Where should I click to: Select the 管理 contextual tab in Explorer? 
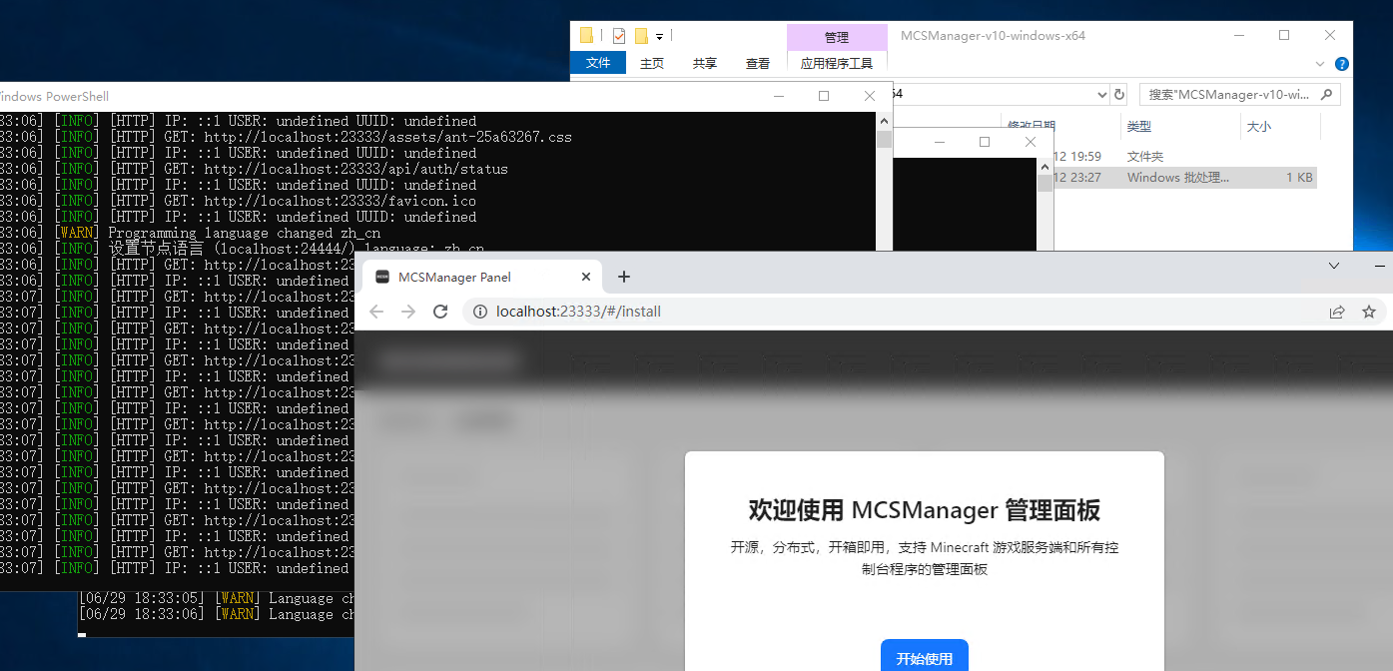point(837,37)
